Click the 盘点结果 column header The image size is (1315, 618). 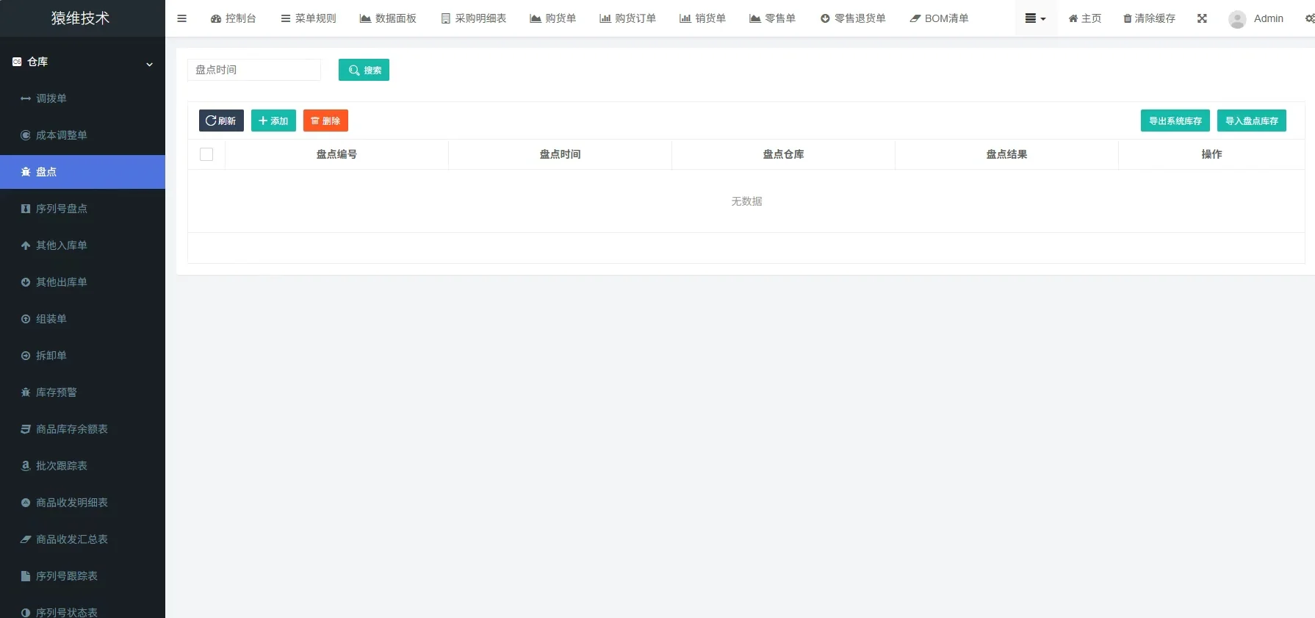click(1006, 154)
